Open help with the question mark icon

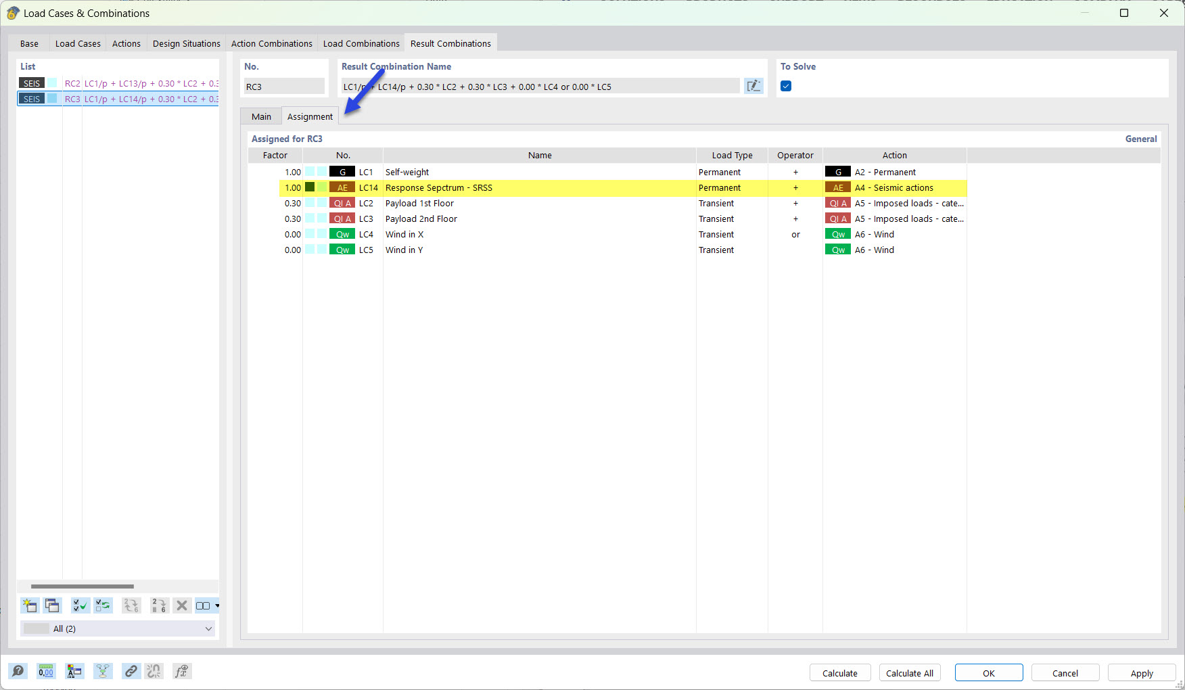click(x=18, y=671)
